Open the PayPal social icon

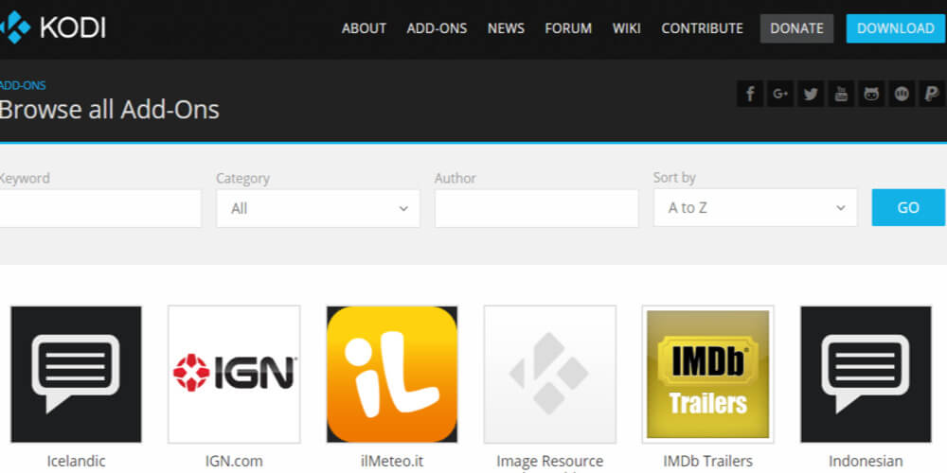[932, 94]
